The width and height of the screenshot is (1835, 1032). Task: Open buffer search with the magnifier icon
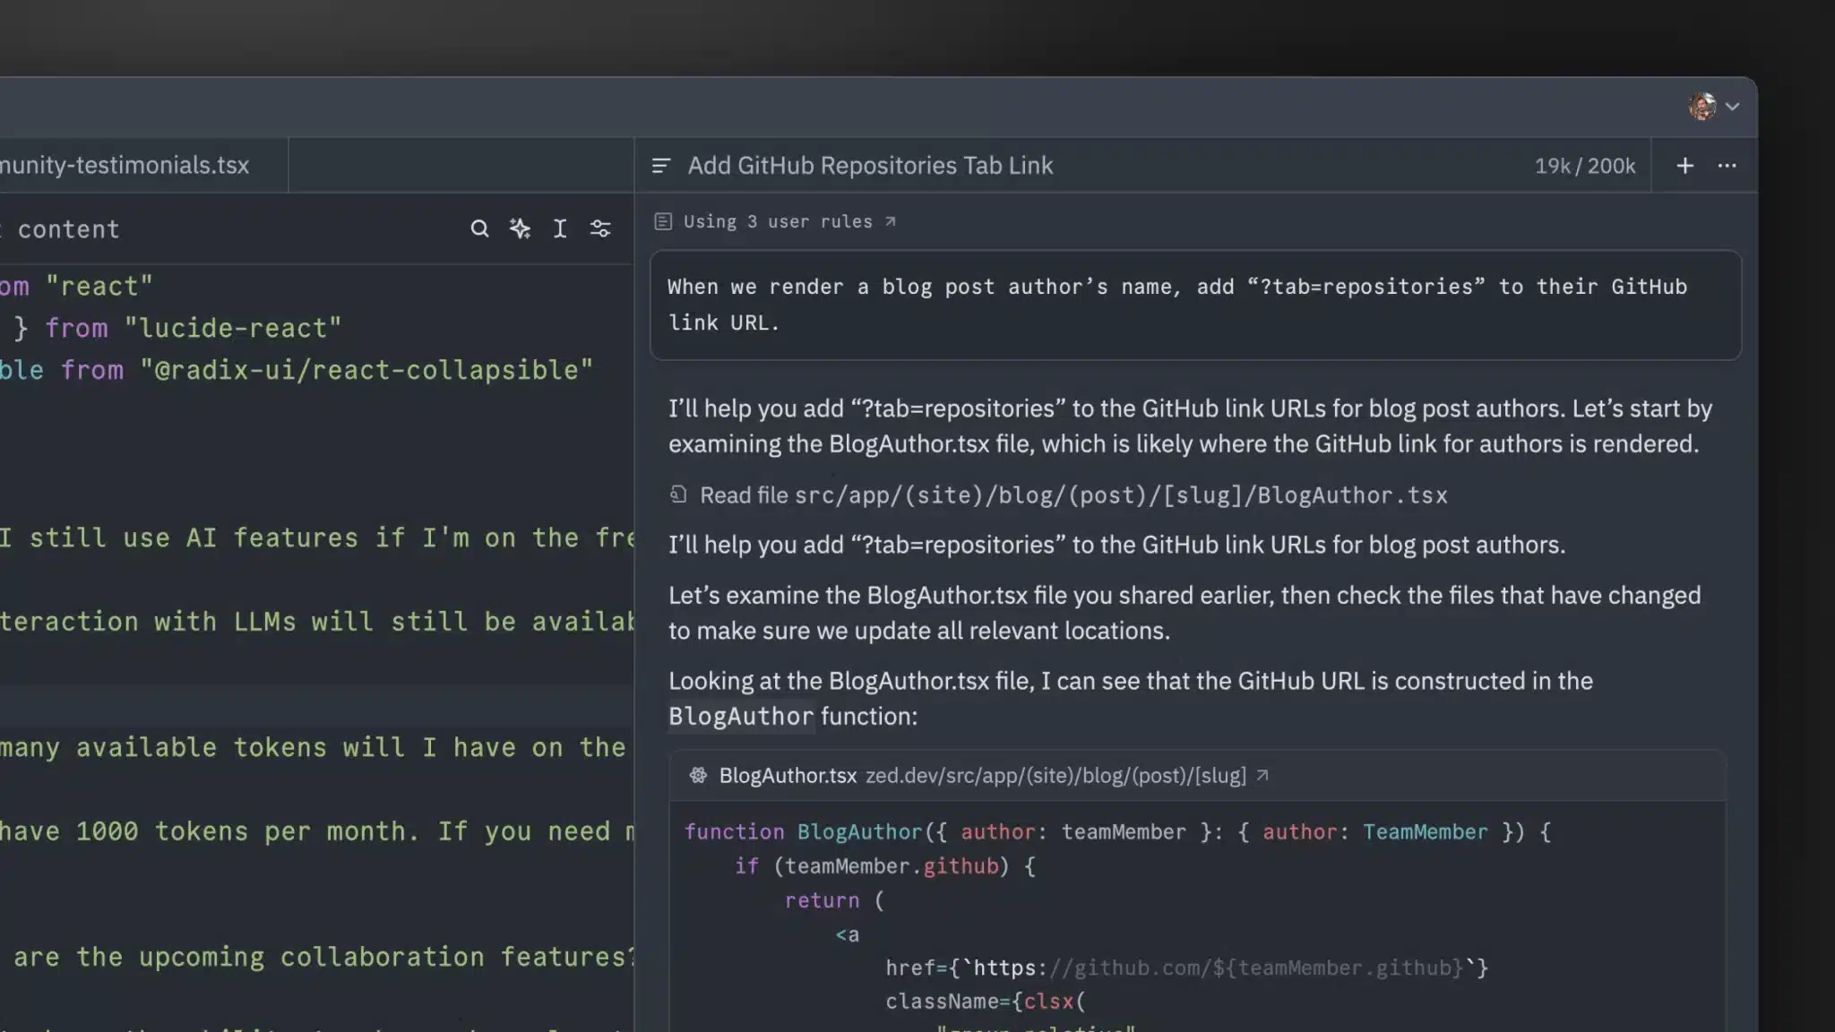[479, 228]
